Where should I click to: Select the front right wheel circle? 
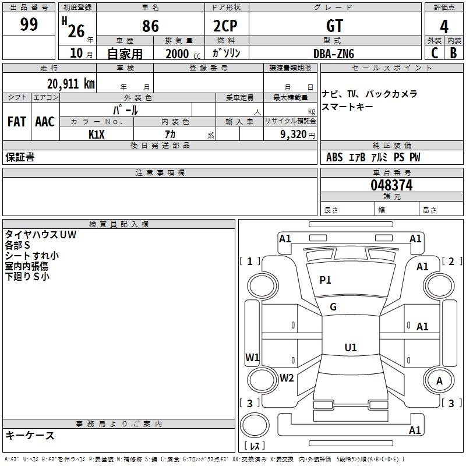tap(439, 286)
